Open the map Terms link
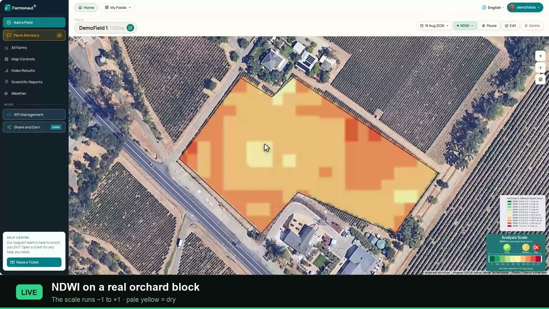The height and width of the screenshot is (309, 549). point(516,273)
